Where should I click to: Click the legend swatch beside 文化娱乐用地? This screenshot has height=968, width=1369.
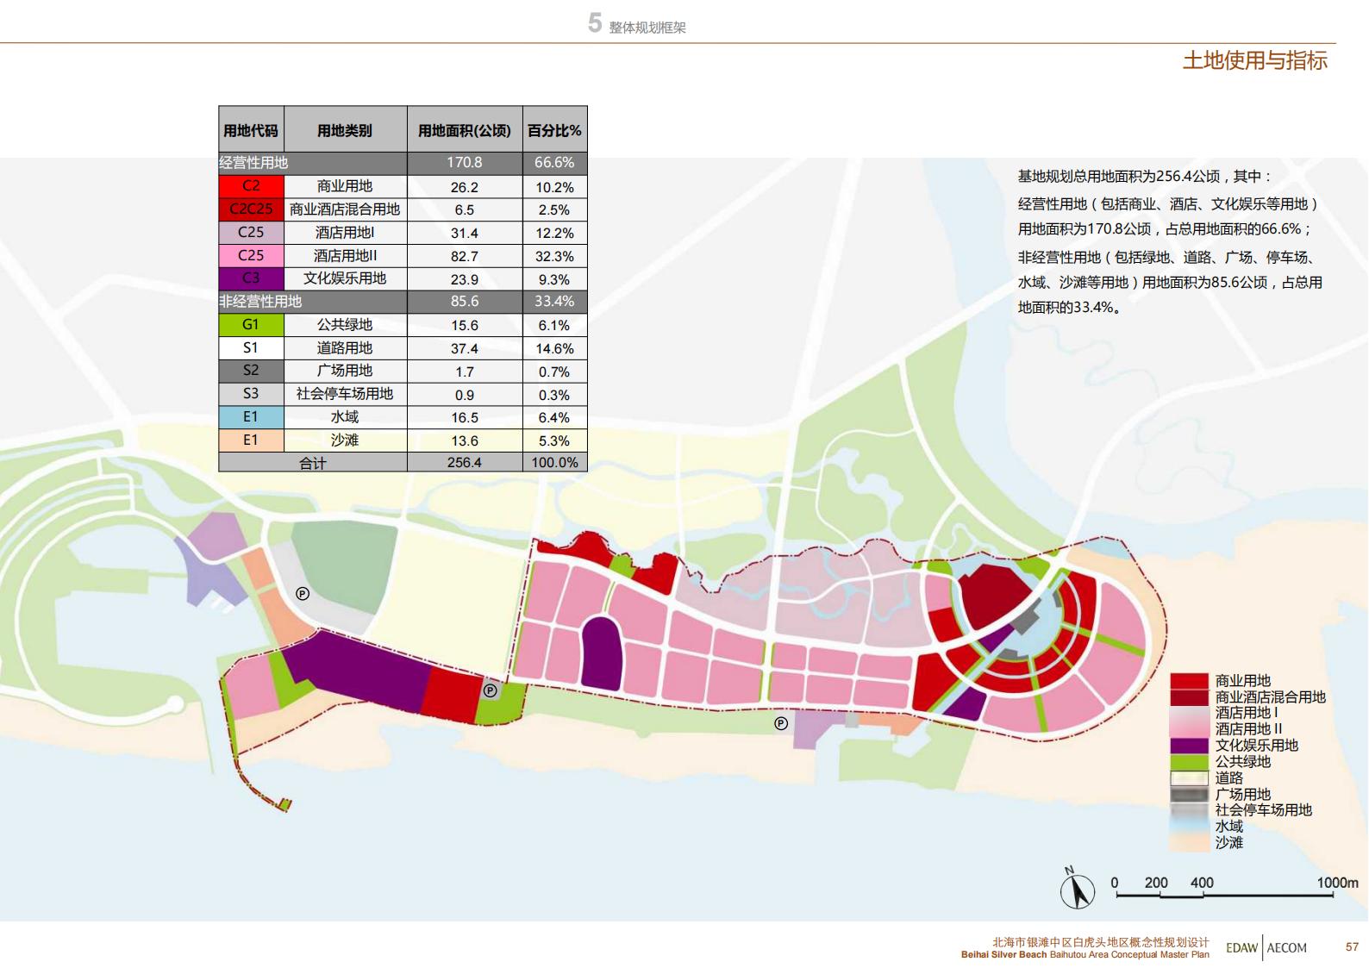click(x=1190, y=746)
